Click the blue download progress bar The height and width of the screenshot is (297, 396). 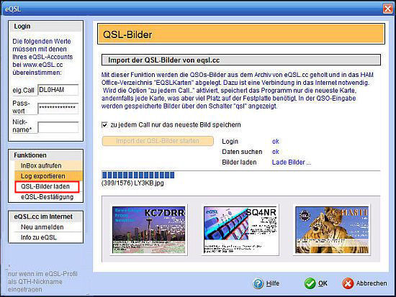tap(138, 175)
